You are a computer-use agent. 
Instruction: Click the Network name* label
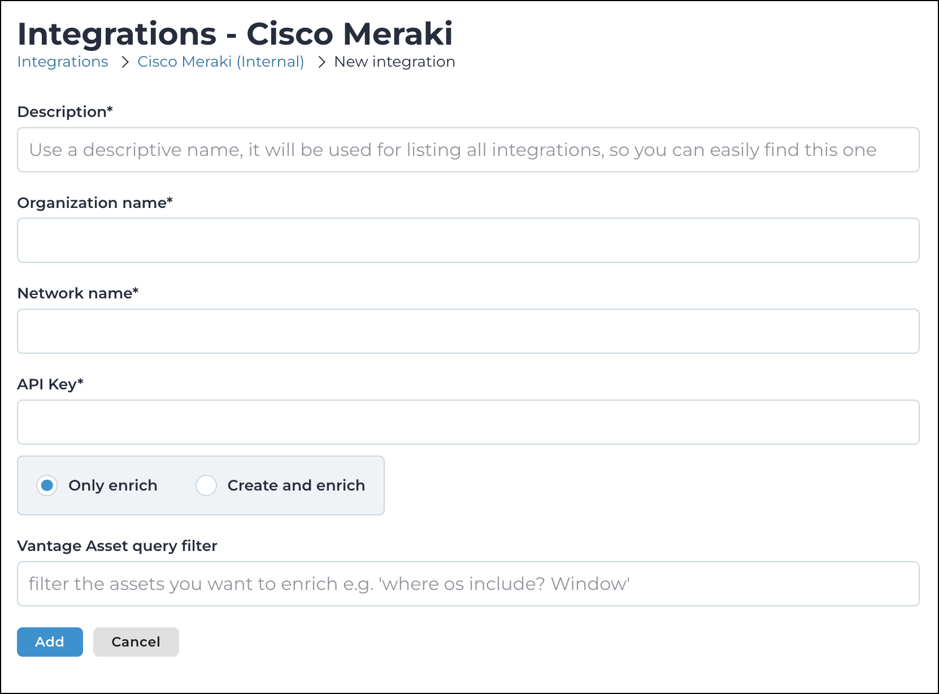click(78, 293)
